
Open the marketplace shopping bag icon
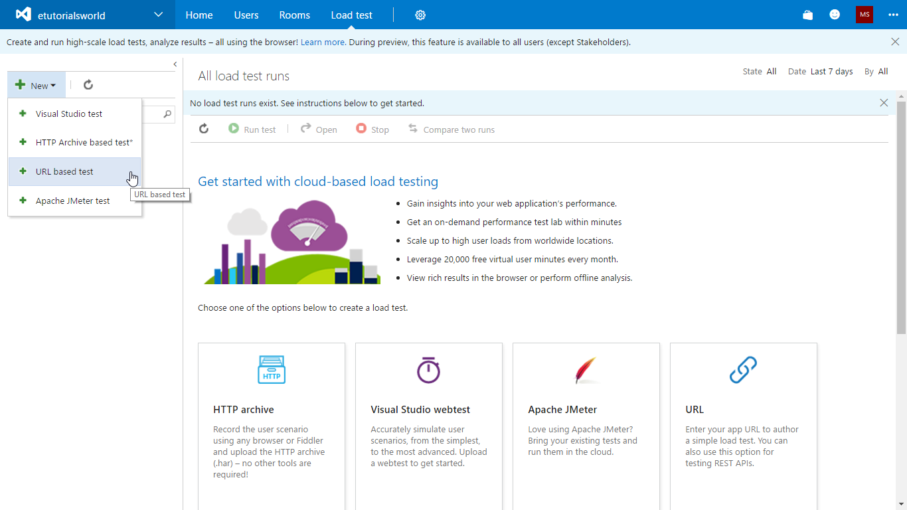pos(808,15)
